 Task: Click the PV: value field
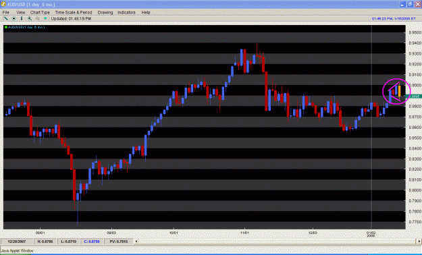pyautogui.click(x=119, y=242)
